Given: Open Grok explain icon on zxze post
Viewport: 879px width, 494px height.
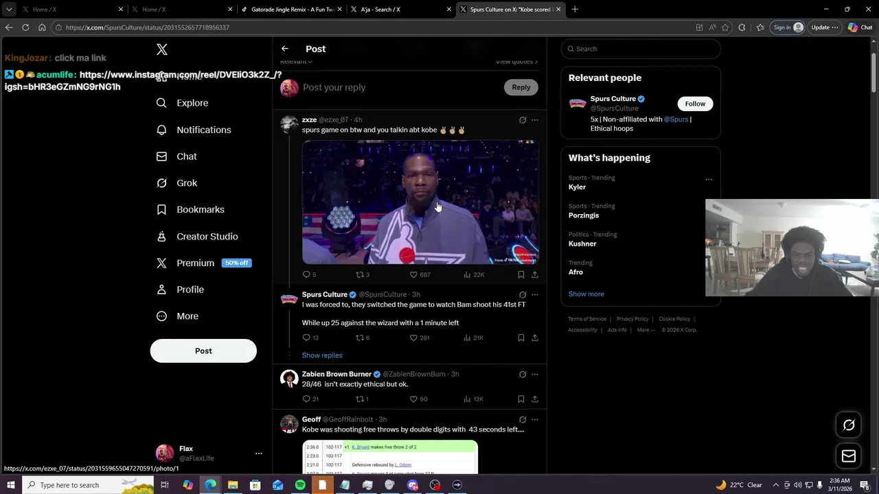Looking at the screenshot, I should click(523, 120).
